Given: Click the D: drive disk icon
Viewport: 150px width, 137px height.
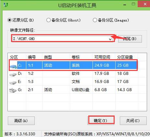Looking at the screenshot, I should (13, 74).
